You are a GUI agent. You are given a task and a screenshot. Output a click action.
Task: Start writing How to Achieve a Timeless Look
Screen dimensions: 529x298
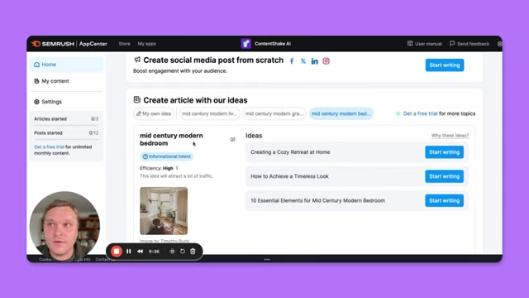445,176
